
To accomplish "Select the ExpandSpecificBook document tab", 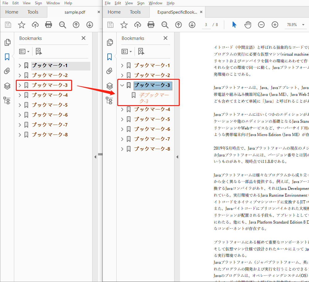I will (x=177, y=12).
